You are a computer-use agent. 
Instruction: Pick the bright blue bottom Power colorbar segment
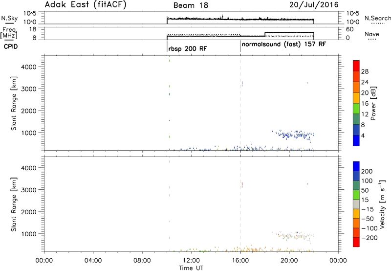(x=356, y=140)
